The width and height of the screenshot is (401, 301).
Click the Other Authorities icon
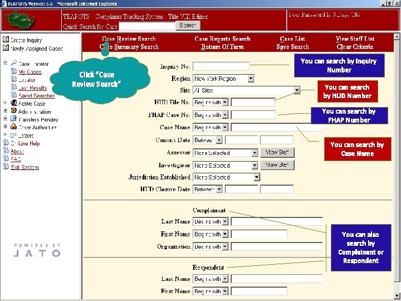(14, 127)
